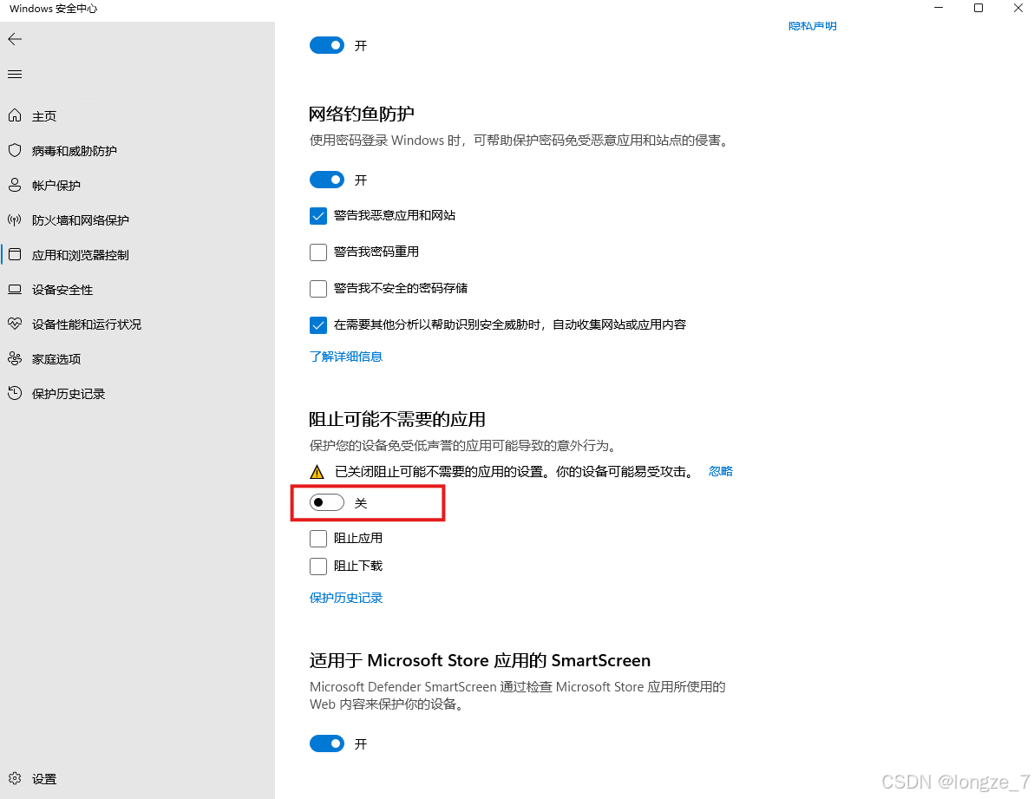The image size is (1034, 799).
Task: Click 忽略 to dismiss the warning
Action: click(x=721, y=471)
